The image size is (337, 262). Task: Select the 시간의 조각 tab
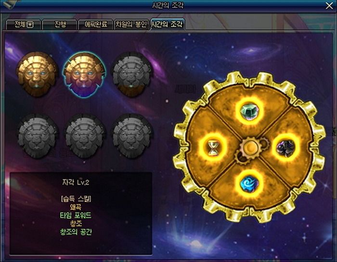[168, 24]
